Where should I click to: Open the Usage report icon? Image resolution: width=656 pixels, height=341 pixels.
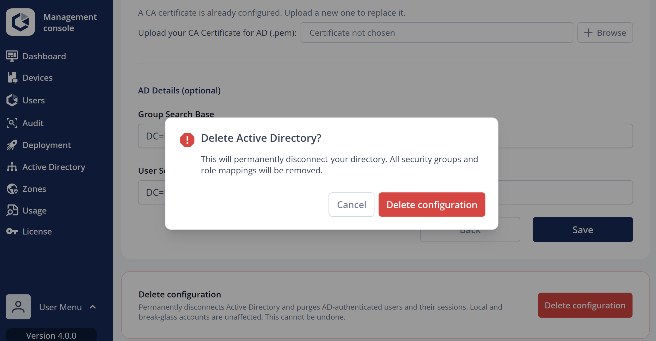(x=12, y=210)
